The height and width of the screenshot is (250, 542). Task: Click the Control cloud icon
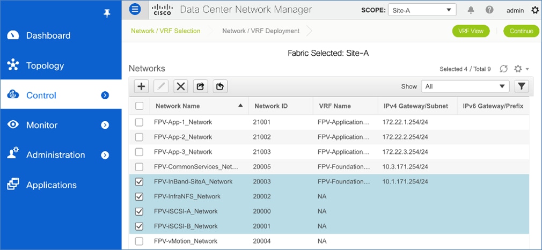13,95
